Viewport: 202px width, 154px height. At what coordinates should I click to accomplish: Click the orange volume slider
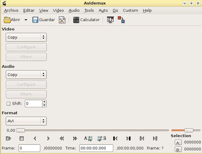pyautogui.click(x=185, y=130)
